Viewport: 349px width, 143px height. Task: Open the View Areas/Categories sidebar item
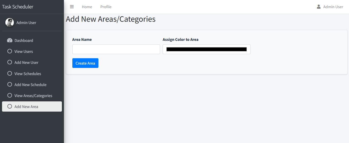[33, 96]
